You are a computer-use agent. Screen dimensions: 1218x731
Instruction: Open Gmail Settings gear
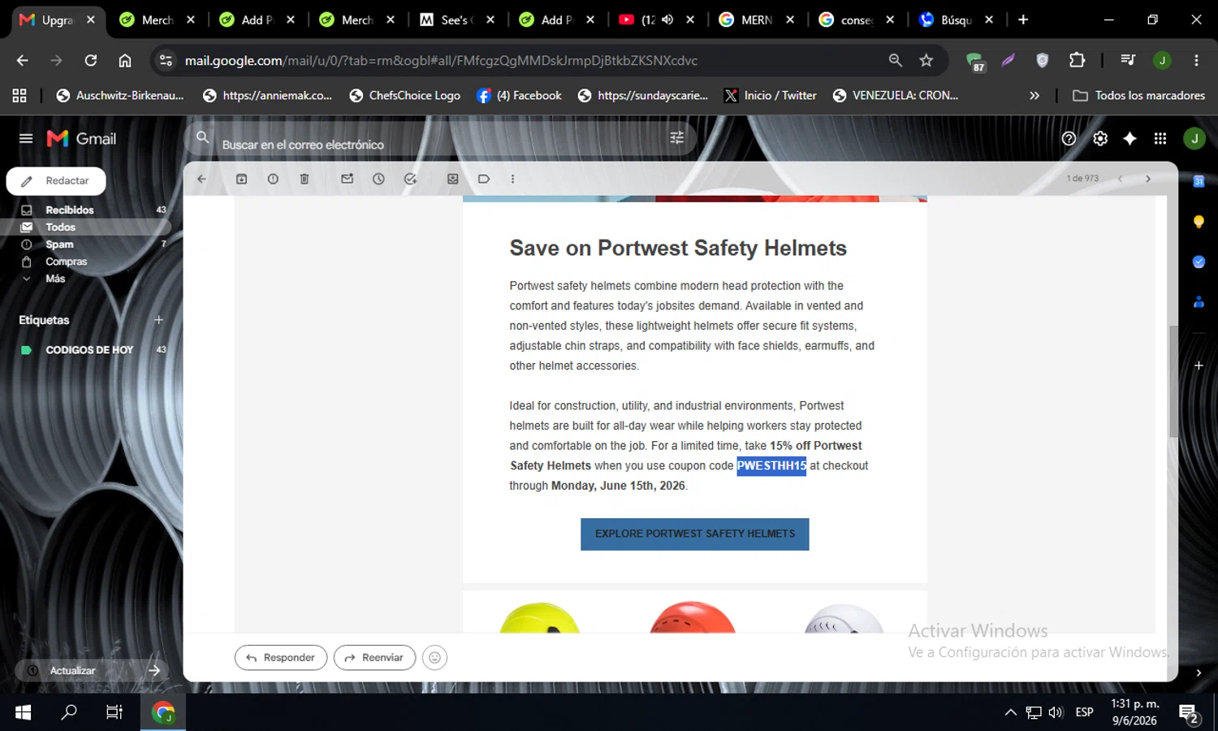pyautogui.click(x=1100, y=138)
